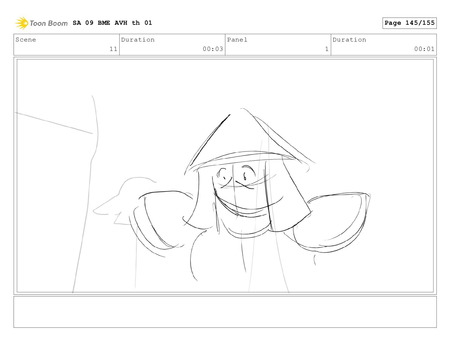
Task: Select the scene number value '11'
Action: 114,49
